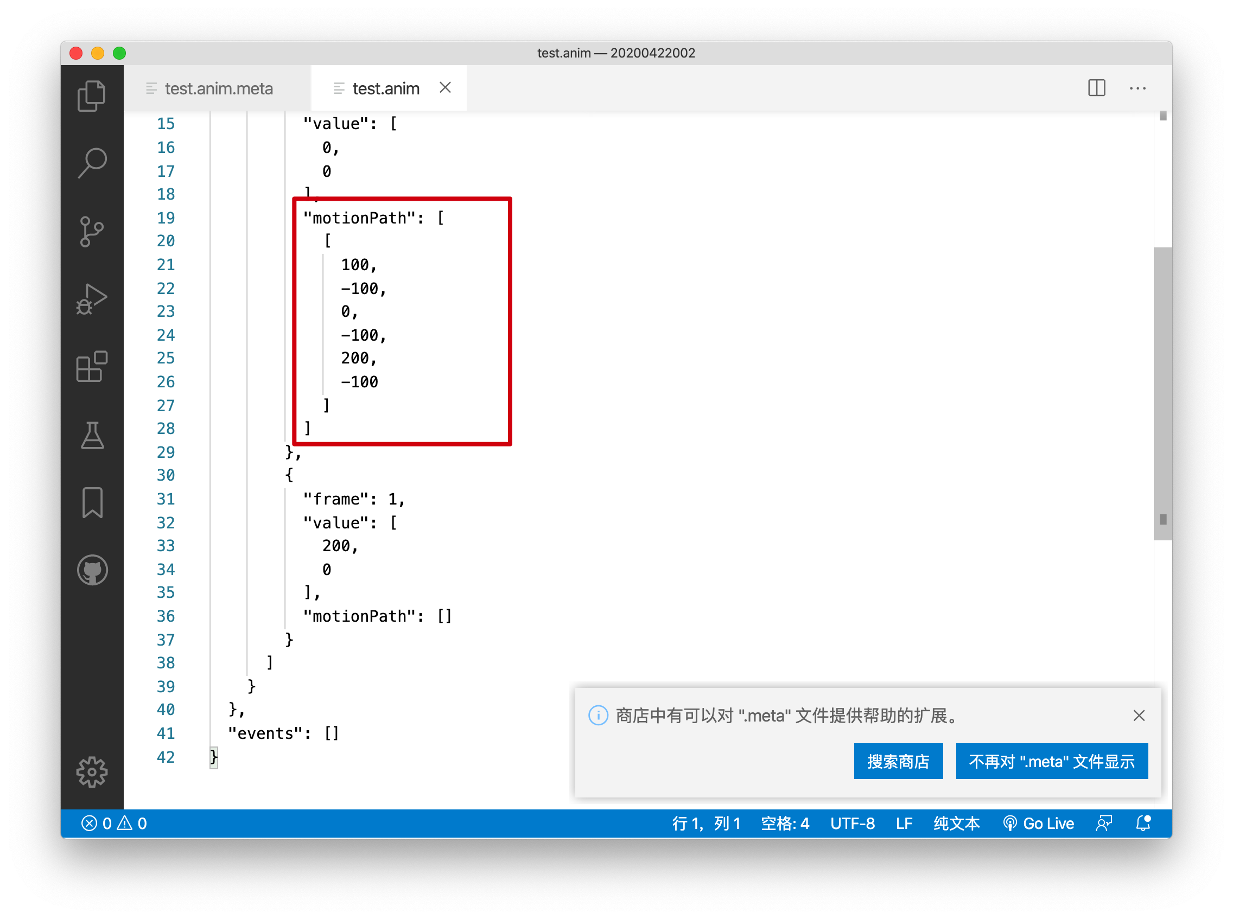Open the UTF-8 encoding selector
1233x919 pixels.
tap(852, 824)
